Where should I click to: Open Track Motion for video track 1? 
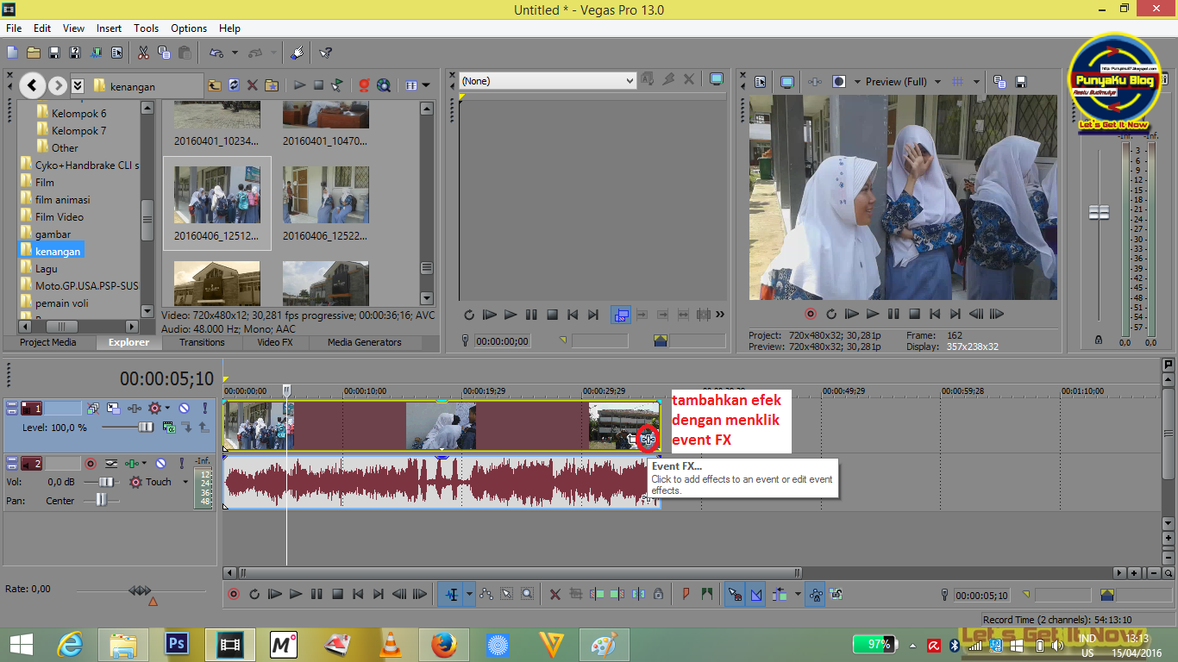(x=113, y=408)
